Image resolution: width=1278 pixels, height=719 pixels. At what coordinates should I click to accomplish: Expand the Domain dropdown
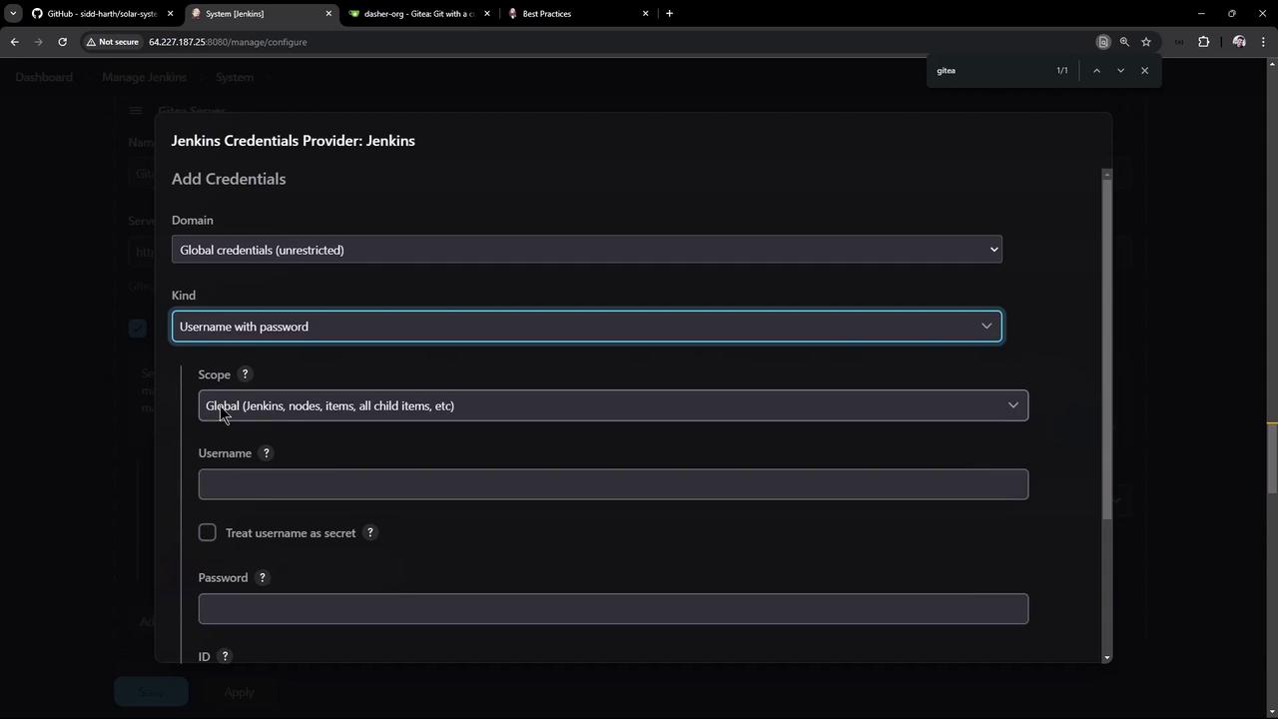[x=587, y=250]
